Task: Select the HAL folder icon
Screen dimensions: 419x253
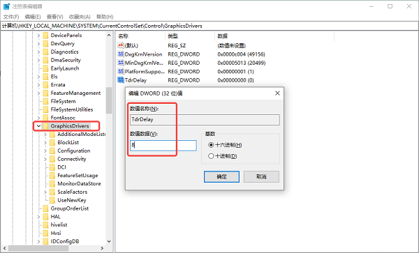Action: 45,217
